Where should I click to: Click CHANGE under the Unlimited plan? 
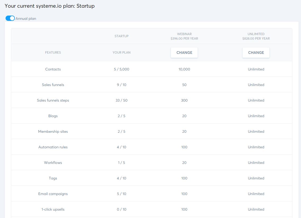256,53
